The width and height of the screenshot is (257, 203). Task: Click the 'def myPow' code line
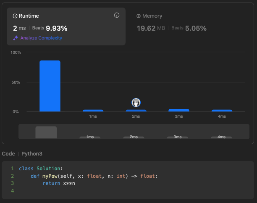click(x=94, y=176)
